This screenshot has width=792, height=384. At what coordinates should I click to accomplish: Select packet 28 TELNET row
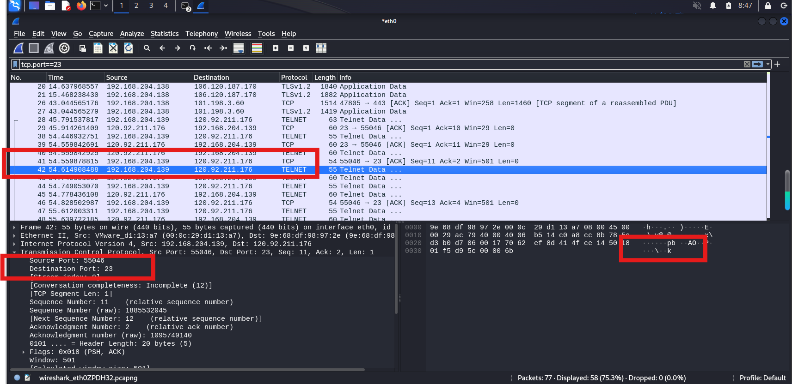[x=388, y=120]
